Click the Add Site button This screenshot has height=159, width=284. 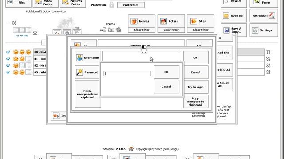[225, 53]
